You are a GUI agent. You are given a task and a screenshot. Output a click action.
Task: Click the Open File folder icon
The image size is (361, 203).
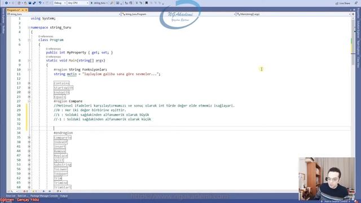25,3
